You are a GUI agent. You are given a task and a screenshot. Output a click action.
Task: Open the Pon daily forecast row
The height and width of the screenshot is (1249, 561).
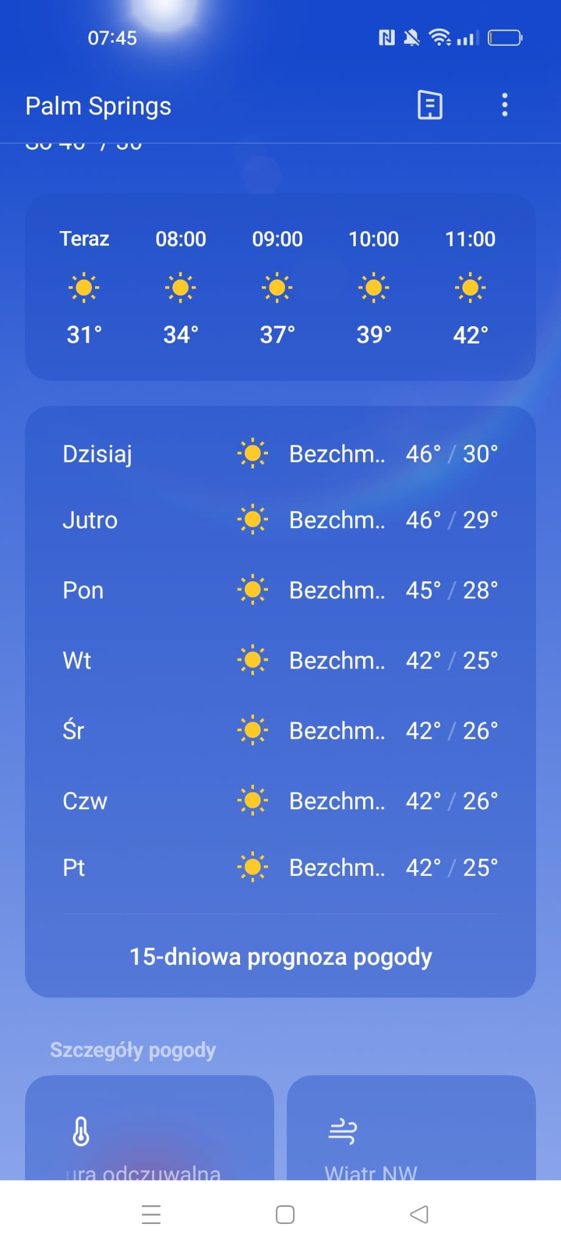click(280, 590)
